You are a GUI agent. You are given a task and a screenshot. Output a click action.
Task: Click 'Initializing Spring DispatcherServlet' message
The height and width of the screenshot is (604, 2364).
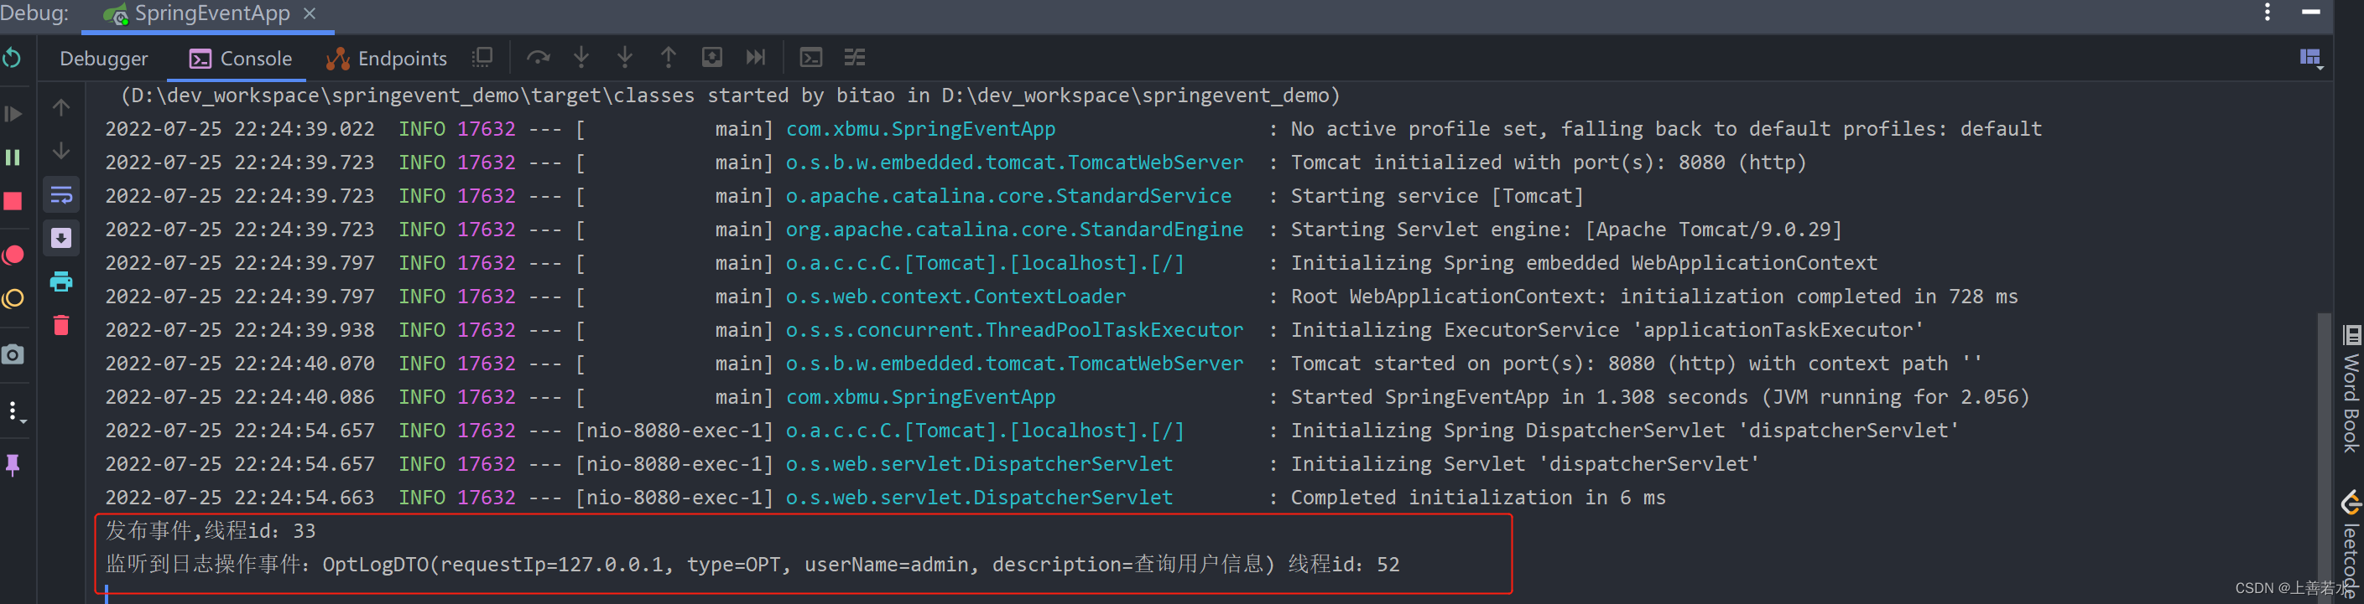pyautogui.click(x=1624, y=431)
